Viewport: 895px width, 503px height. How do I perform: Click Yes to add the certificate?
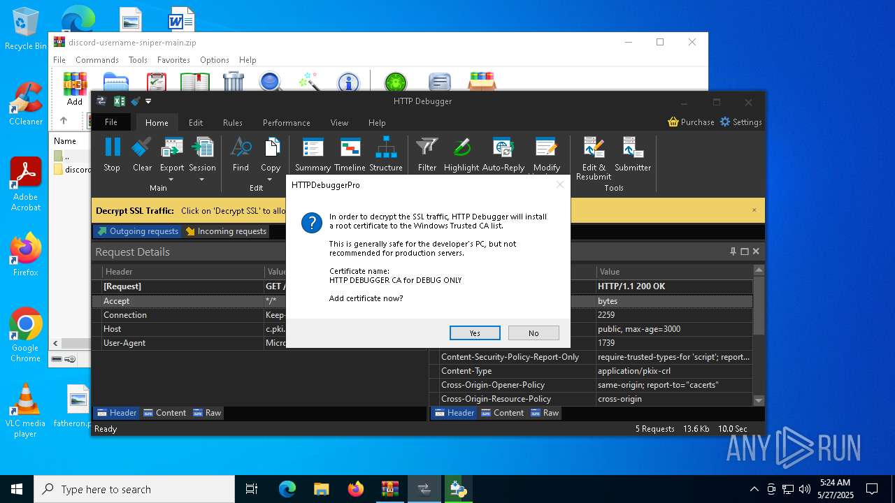point(475,333)
